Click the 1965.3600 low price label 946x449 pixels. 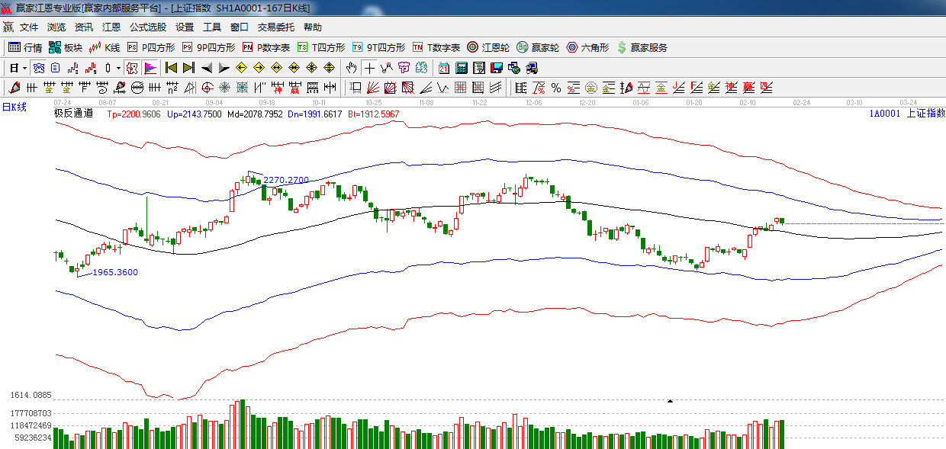(115, 272)
